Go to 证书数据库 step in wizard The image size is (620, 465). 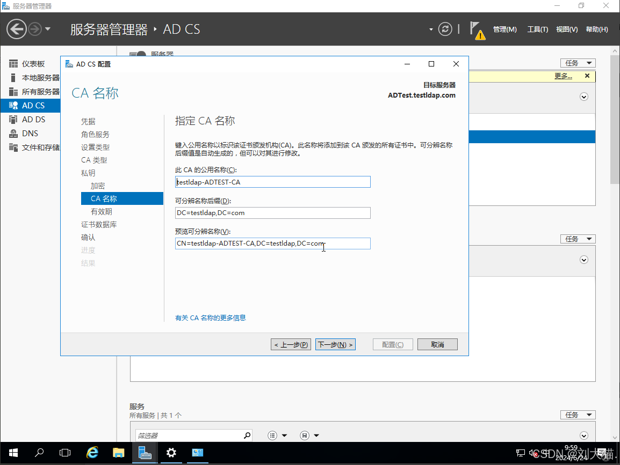click(99, 224)
